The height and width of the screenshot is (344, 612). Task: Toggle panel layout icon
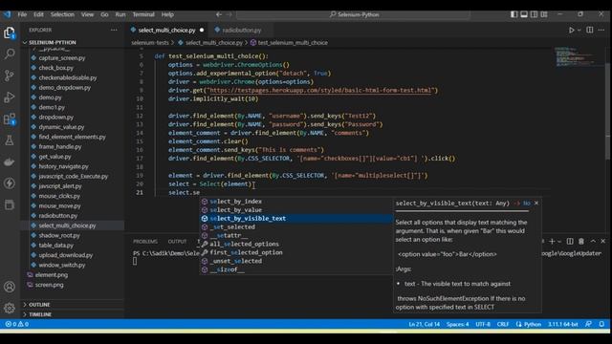524,14
